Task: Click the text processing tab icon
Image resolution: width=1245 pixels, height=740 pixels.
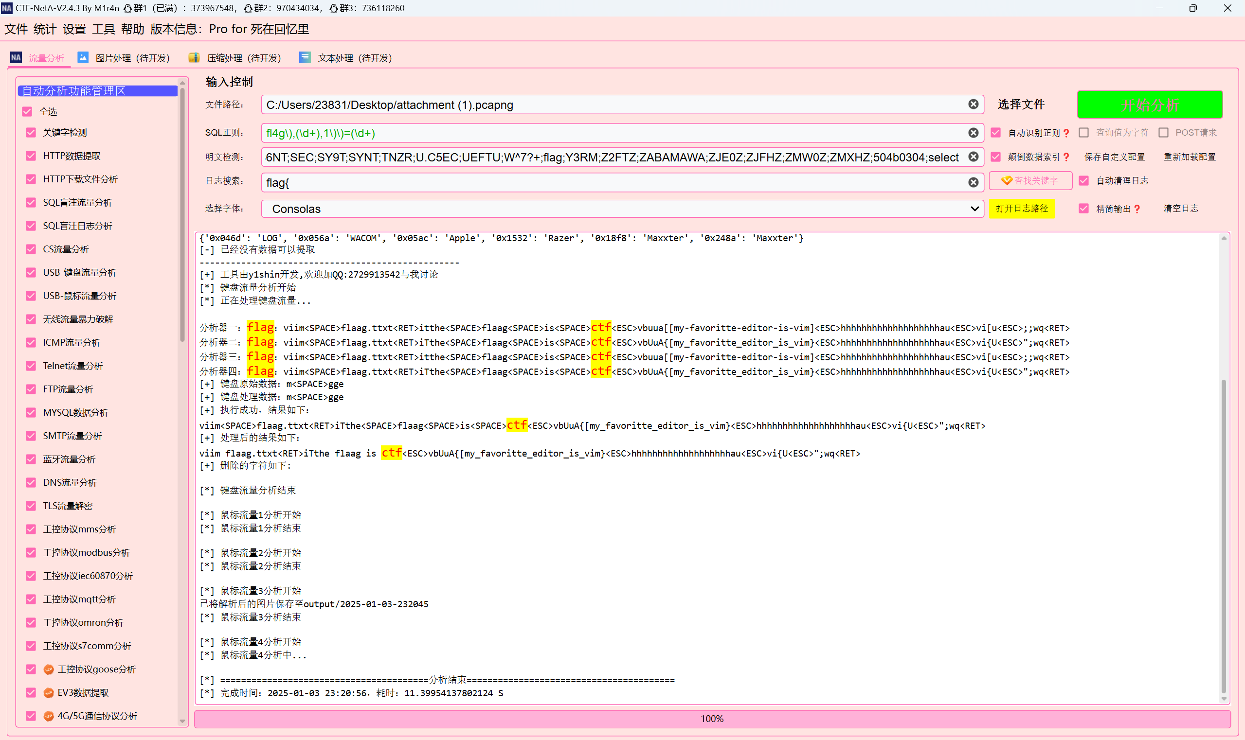Action: [305, 57]
